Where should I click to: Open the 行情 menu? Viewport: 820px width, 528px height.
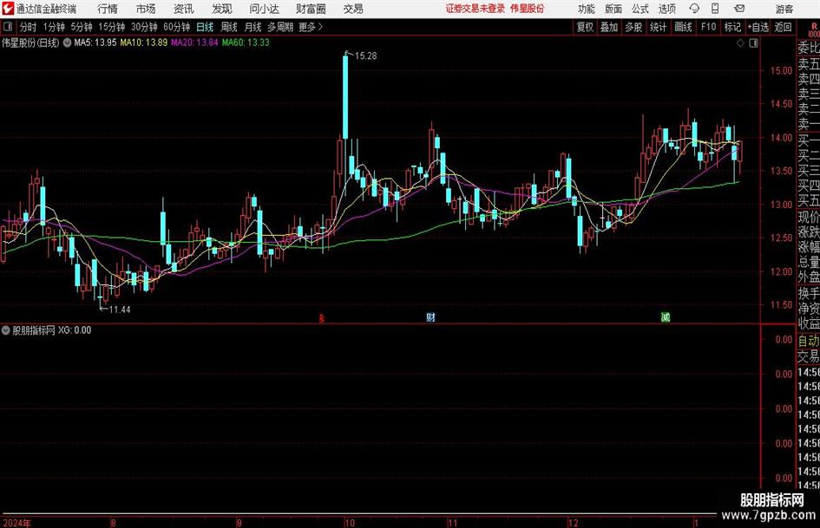point(108,9)
